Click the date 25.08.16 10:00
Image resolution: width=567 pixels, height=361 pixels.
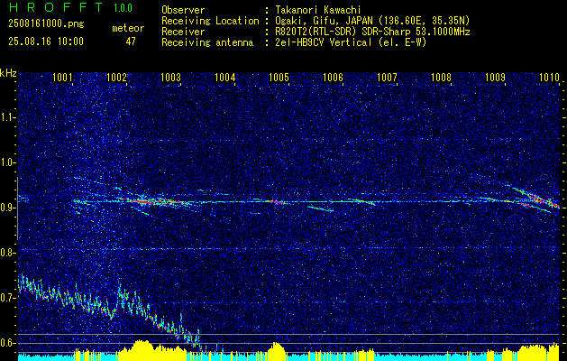(46, 42)
